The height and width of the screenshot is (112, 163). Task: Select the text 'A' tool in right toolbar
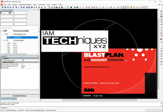[x=161, y=54]
